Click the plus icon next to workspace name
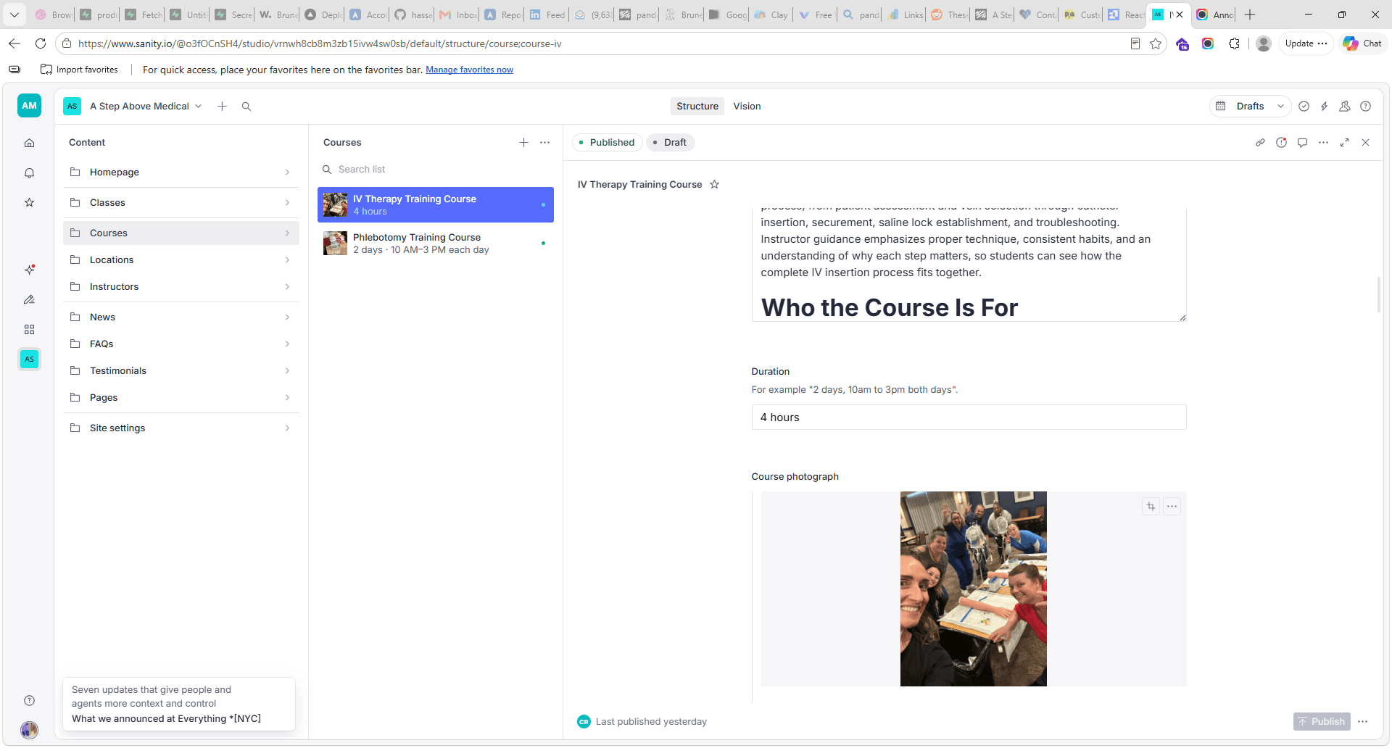Viewport: 1392px width, 748px height. click(x=222, y=106)
